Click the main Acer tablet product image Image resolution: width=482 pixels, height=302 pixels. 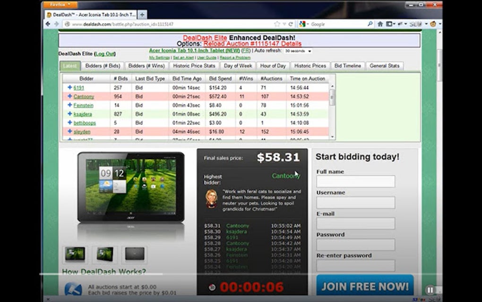[131, 187]
